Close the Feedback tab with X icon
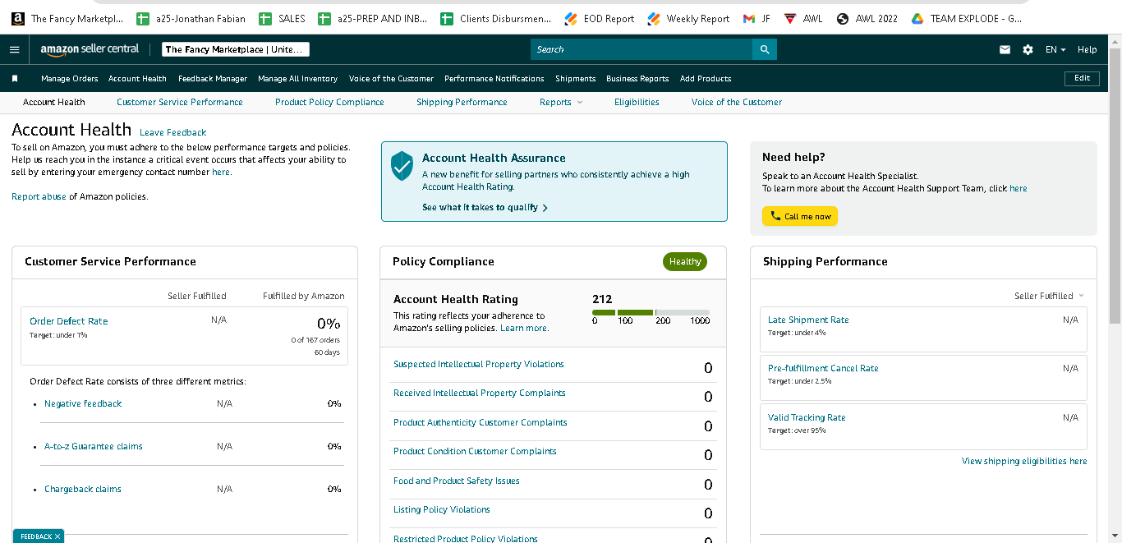The image size is (1122, 543). 57,536
